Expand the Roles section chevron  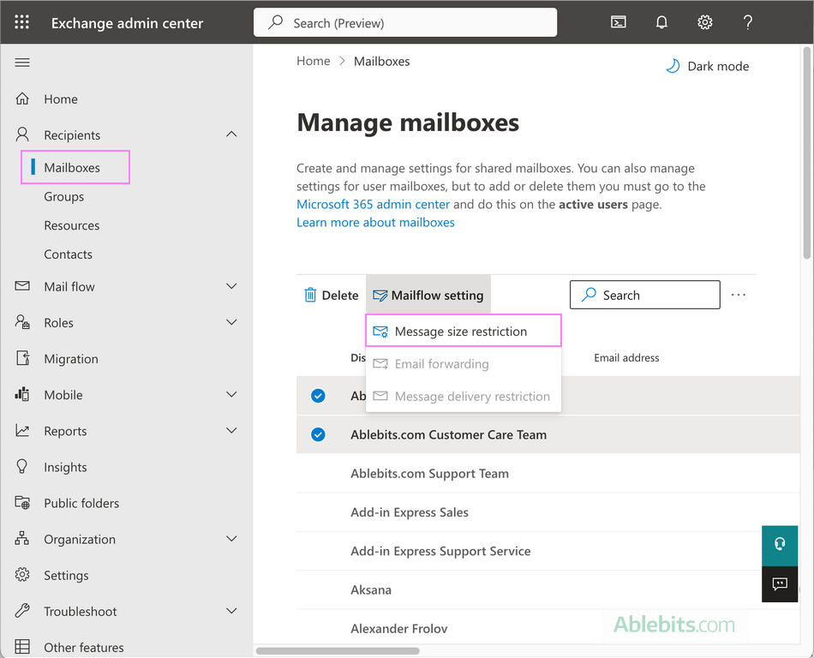pyautogui.click(x=231, y=322)
